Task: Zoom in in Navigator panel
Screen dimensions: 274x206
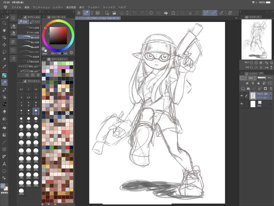Action: 256,63
